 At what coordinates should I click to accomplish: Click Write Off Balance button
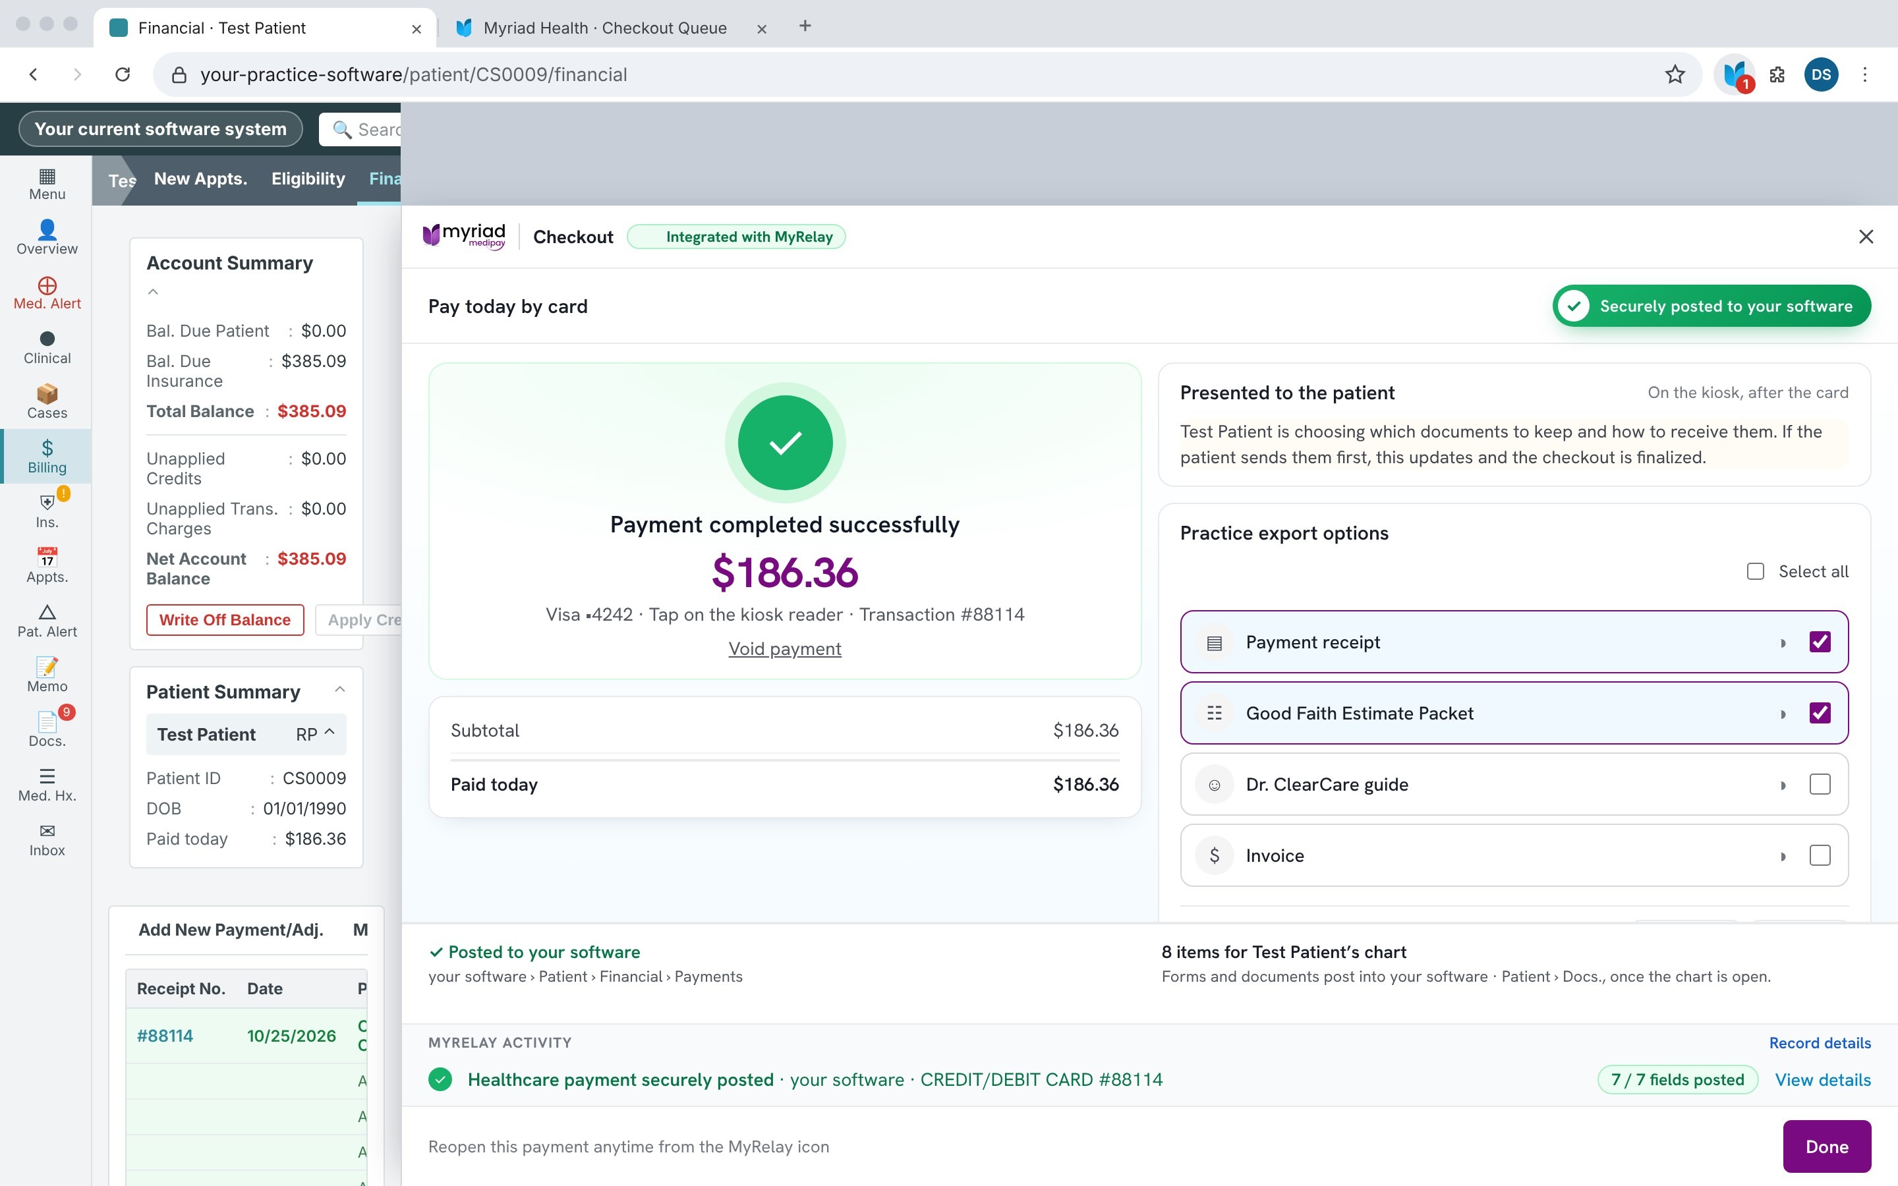(224, 619)
